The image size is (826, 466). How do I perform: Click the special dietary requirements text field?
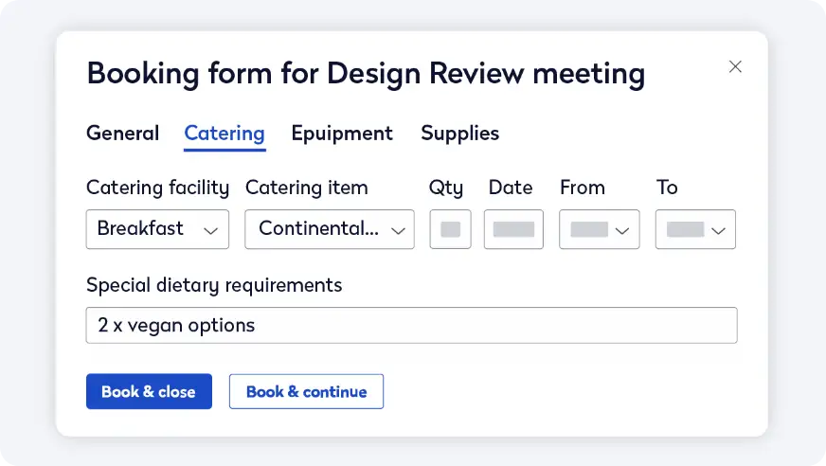[411, 326]
